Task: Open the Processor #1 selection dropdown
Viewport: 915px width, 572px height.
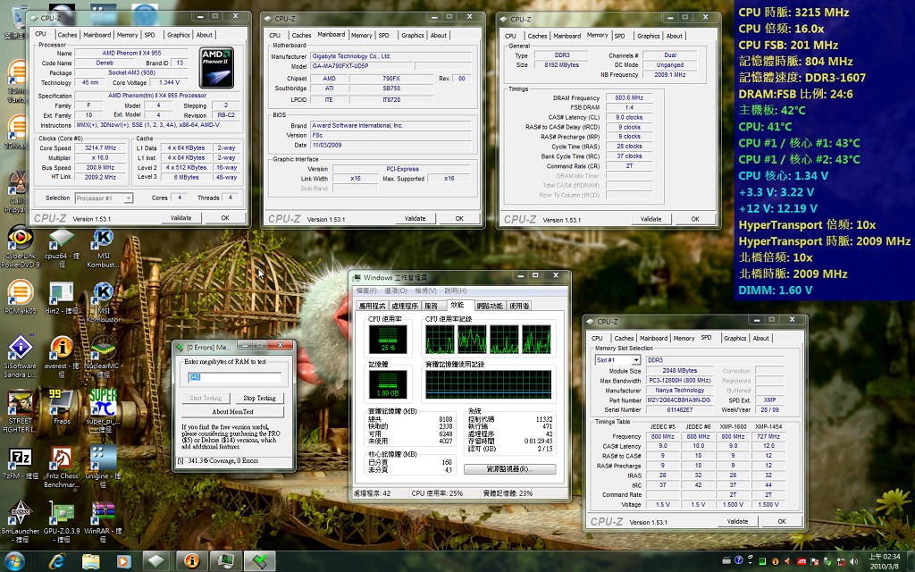Action: [x=104, y=198]
